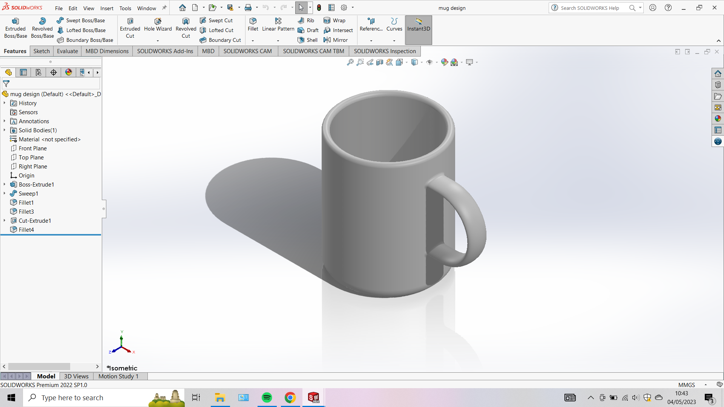
Task: Apply the Fillet tool
Action: coord(253,25)
